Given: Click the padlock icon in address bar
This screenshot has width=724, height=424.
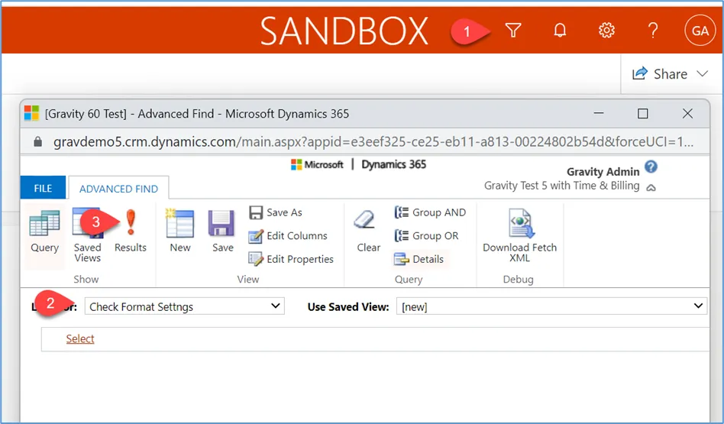Looking at the screenshot, I should [38, 142].
